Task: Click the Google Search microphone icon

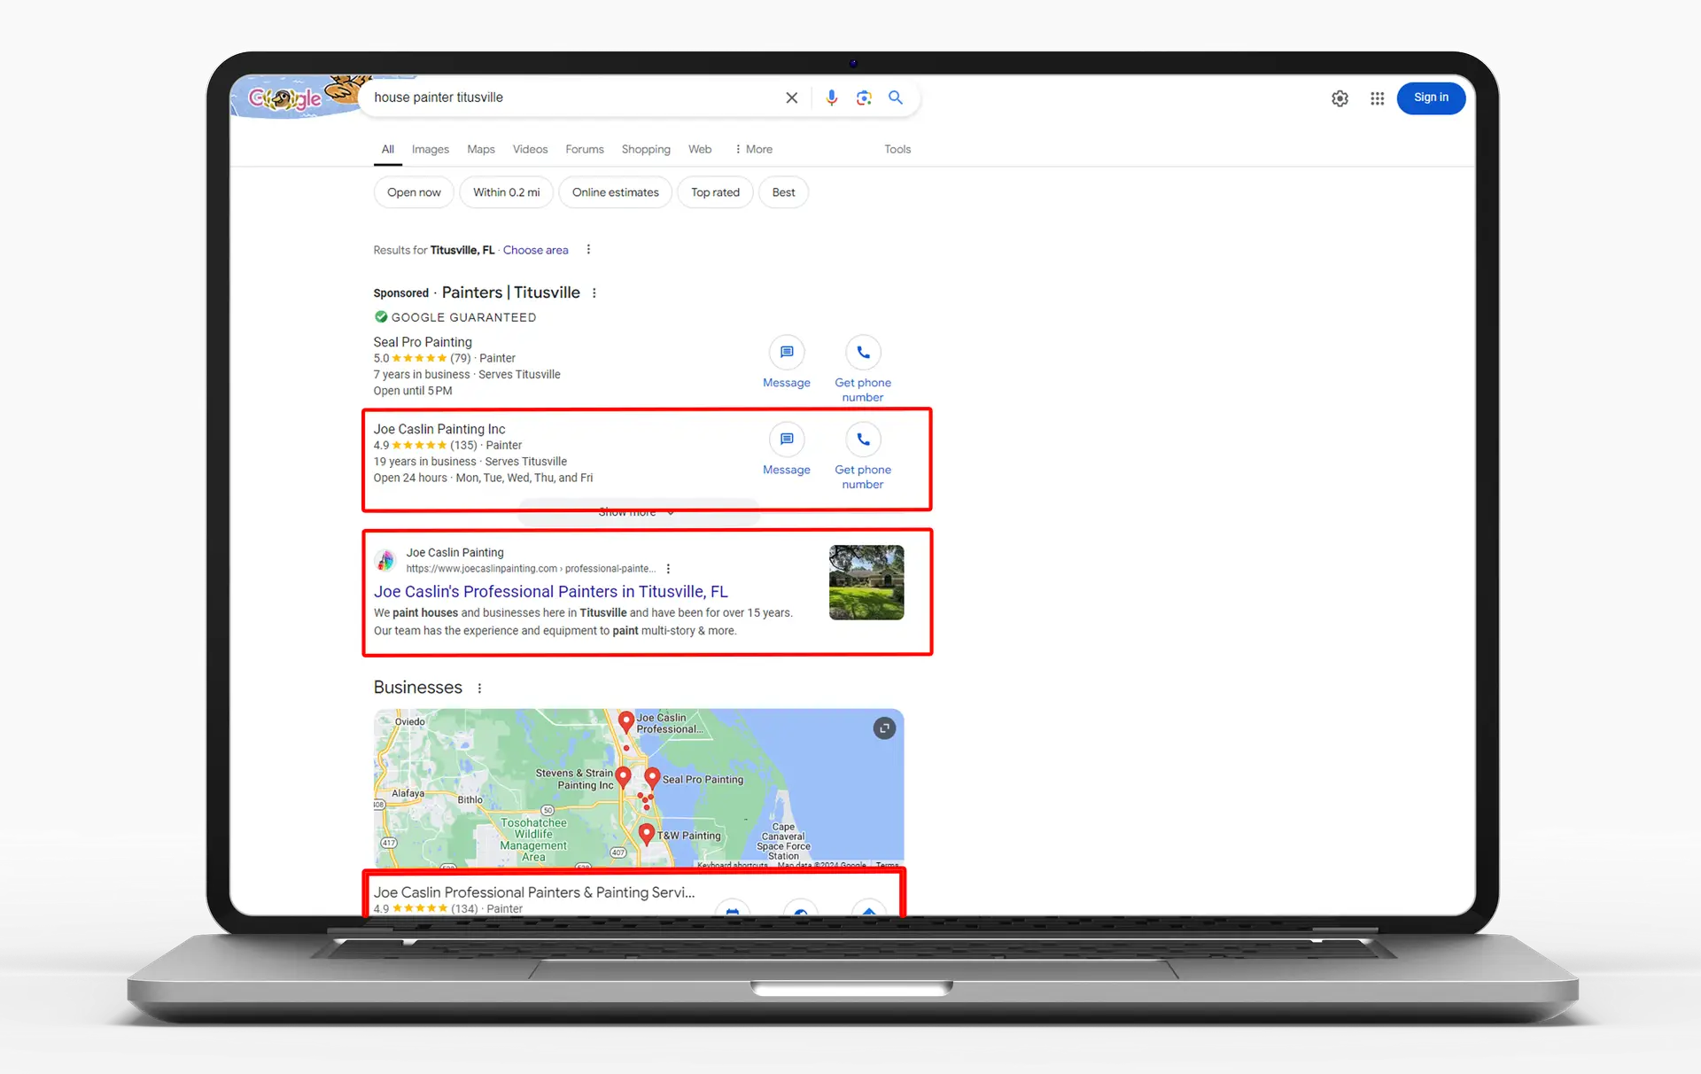Action: 830,97
